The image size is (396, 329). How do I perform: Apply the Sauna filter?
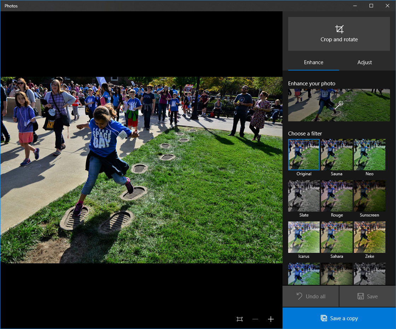coord(337,155)
